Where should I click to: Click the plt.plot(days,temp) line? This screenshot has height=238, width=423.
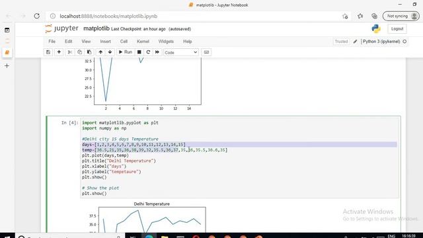pyautogui.click(x=105, y=155)
